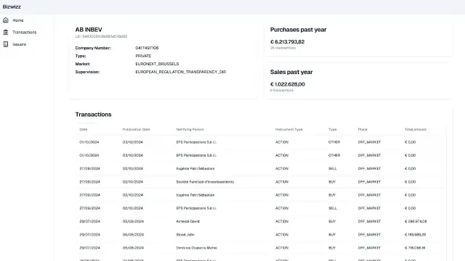
Task: Open the Home page from sidebar label
Action: coord(18,20)
